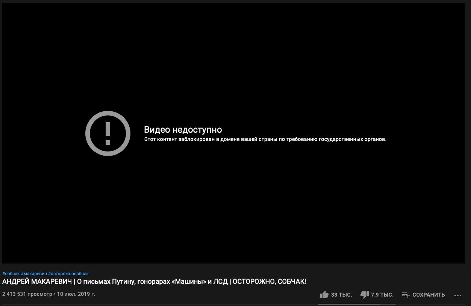Dislike the video with thumbs-down icon

(x=364, y=295)
